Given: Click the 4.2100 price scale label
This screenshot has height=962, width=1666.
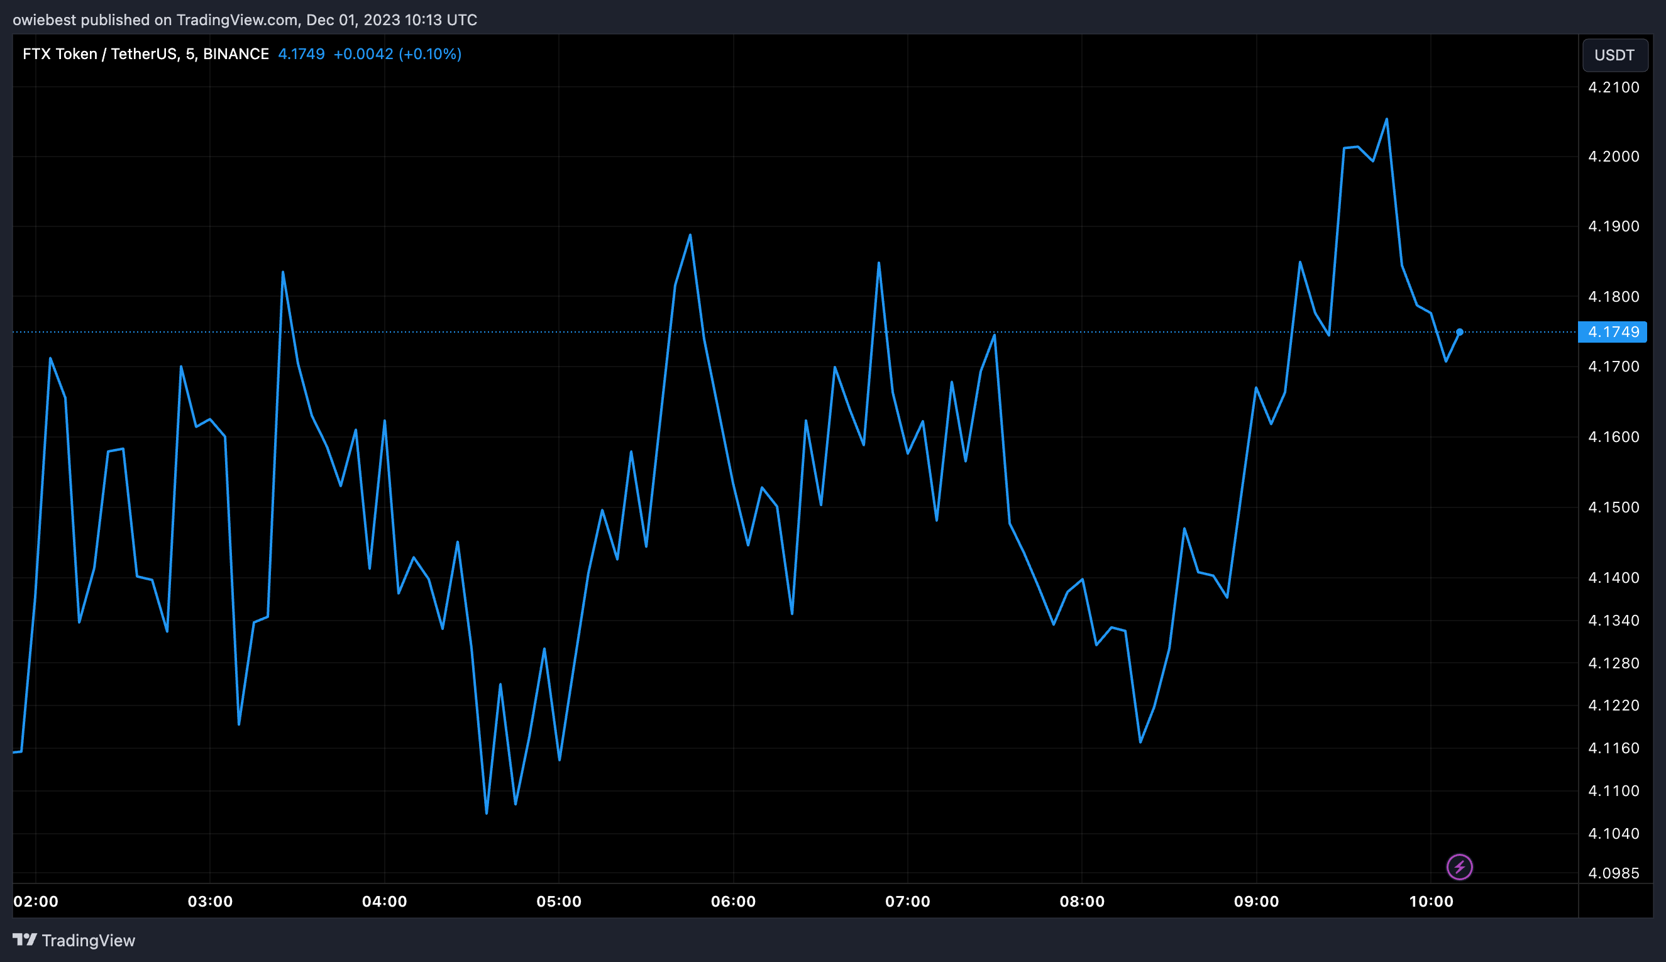Looking at the screenshot, I should (x=1613, y=87).
